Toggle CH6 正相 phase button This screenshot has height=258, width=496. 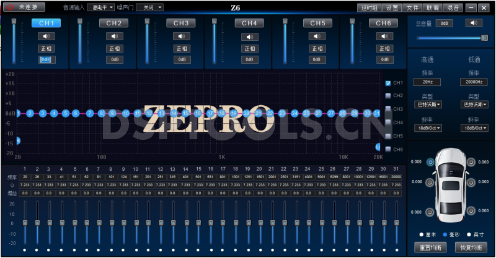(384, 49)
